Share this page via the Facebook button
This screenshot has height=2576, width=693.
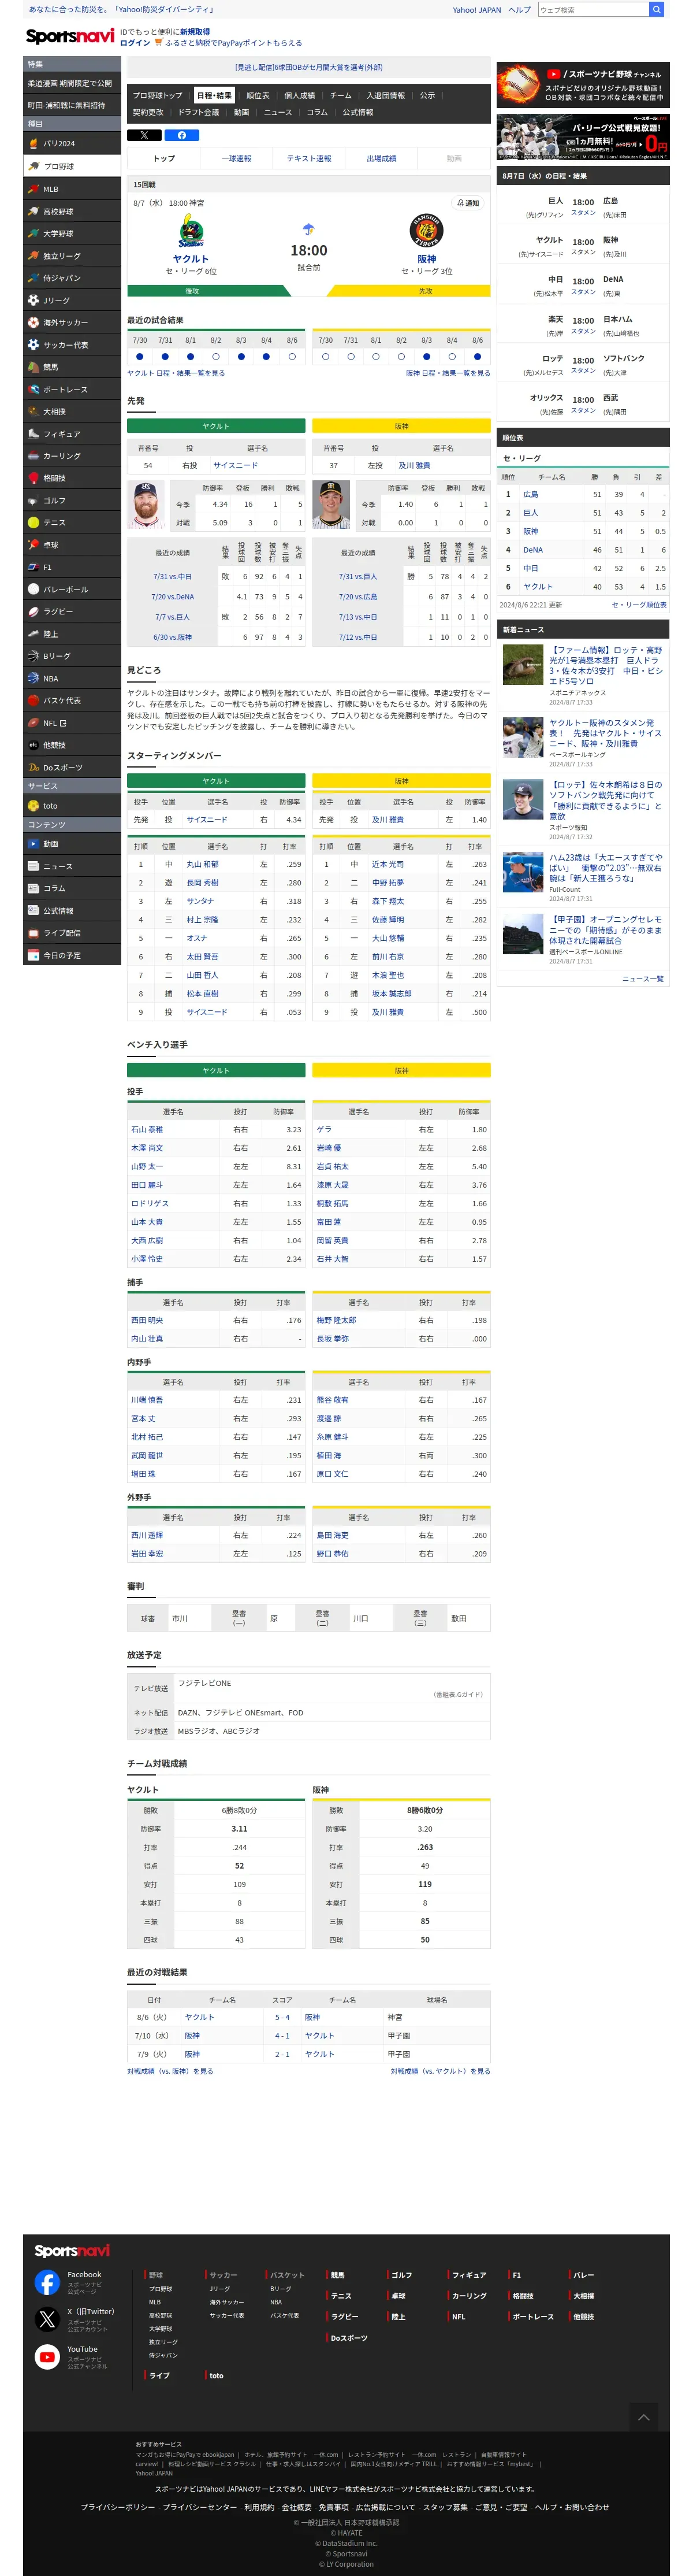click(182, 135)
